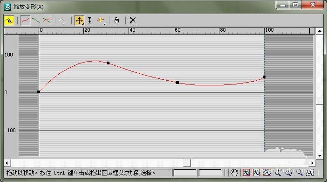Click the first control point position field
Viewport: 327px width, 182px height.
point(185,173)
